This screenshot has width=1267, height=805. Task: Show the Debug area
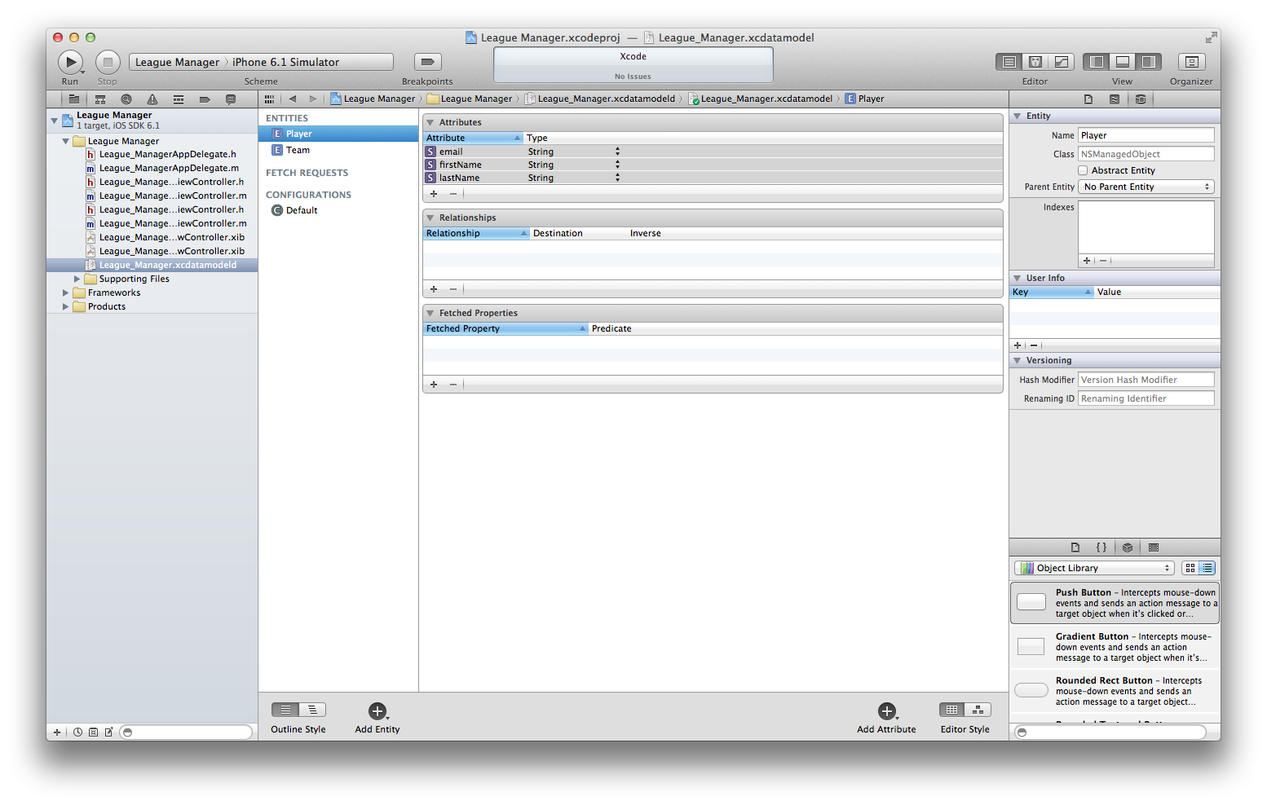click(1123, 62)
